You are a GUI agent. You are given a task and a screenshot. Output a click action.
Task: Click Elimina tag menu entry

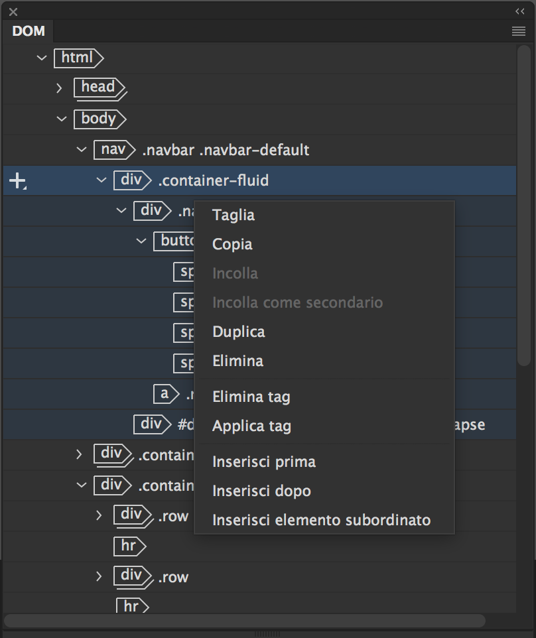tap(251, 397)
